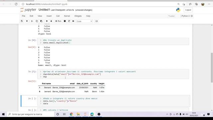The image size is (213, 120).
Task: Click the microphone tray icon
Action: [180, 114]
